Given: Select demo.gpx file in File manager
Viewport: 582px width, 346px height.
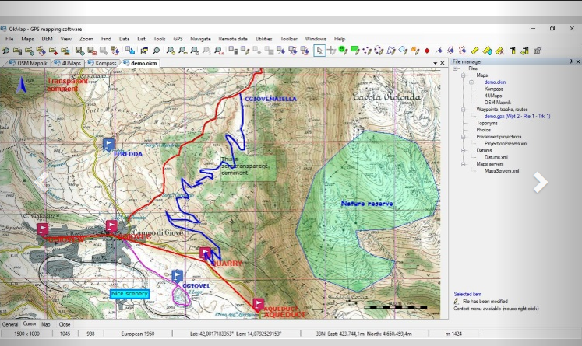Looking at the screenshot, I should pos(517,117).
